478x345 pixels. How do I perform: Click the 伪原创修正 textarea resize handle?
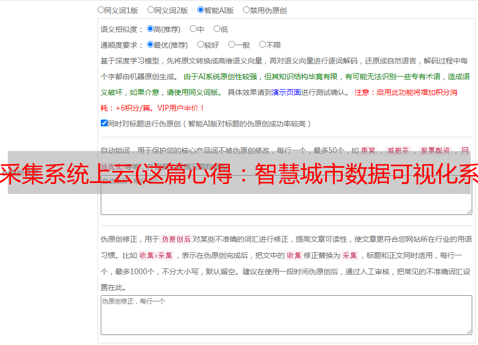click(x=469, y=331)
